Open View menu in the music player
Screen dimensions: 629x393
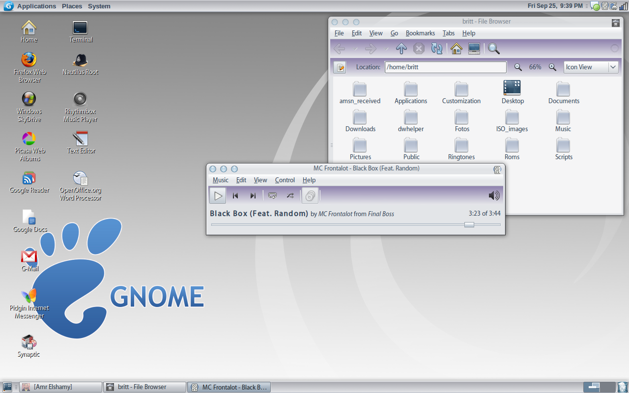[x=260, y=180]
